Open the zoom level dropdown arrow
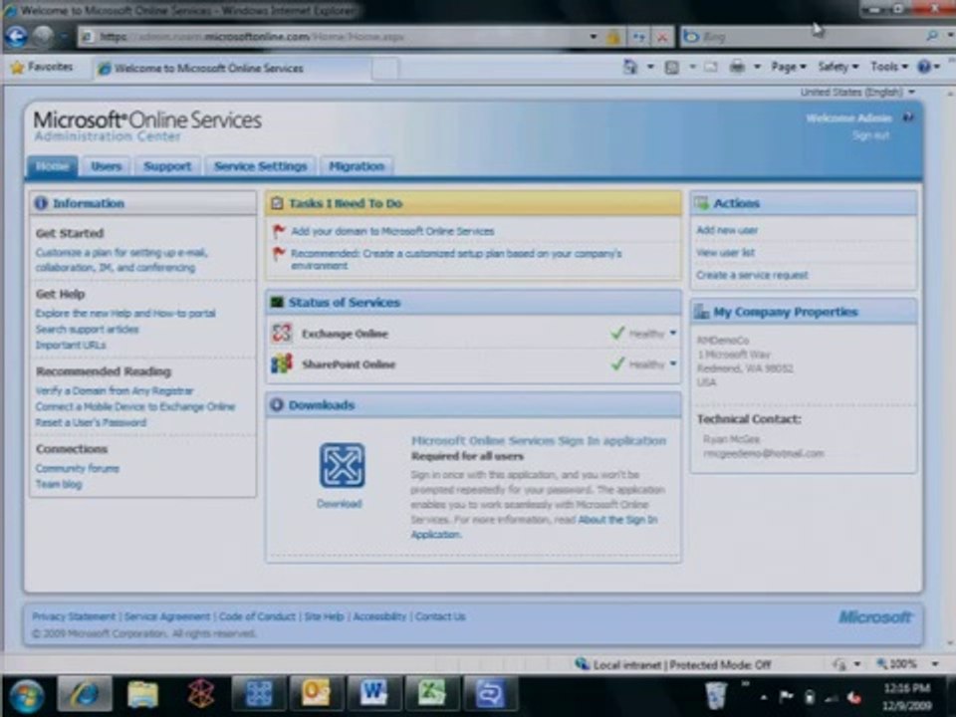 tap(935, 664)
